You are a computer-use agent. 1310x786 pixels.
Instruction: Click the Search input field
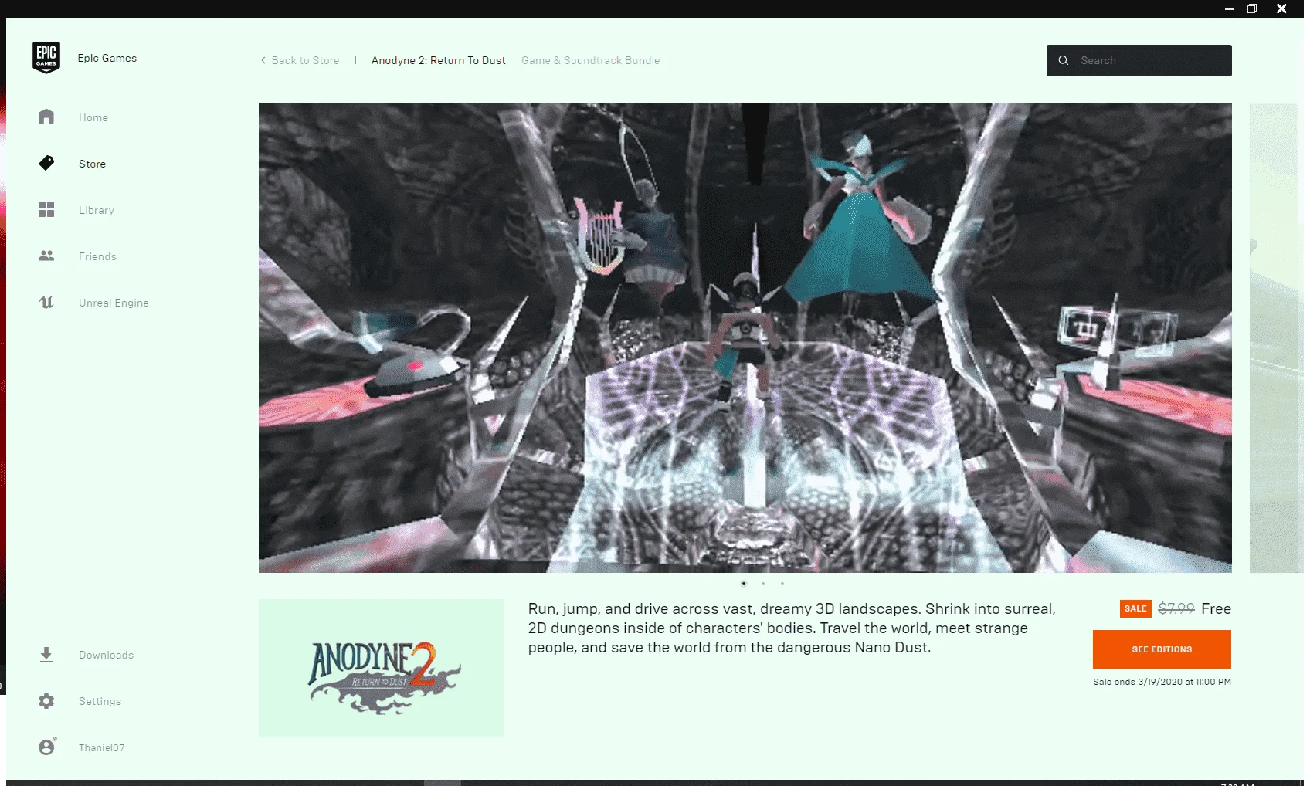[x=1139, y=60]
